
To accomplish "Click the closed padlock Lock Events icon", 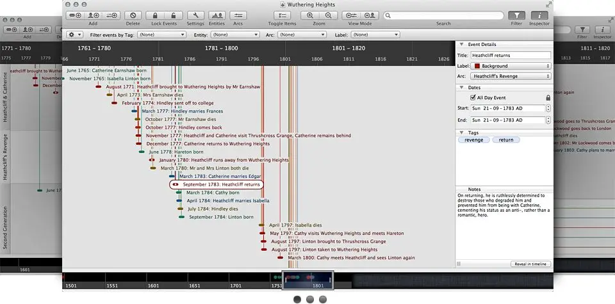I will (155, 15).
